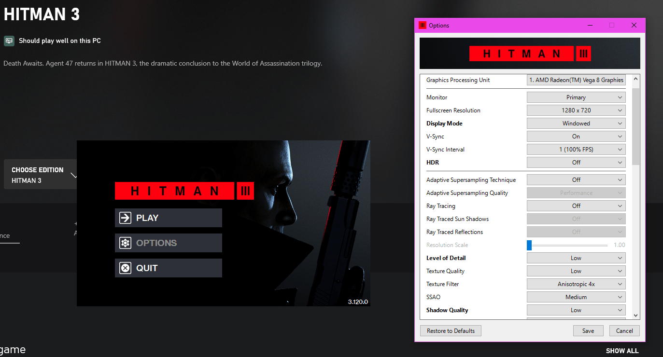Open Texture Filter dropdown showing Anisotropic 4x

[576, 284]
